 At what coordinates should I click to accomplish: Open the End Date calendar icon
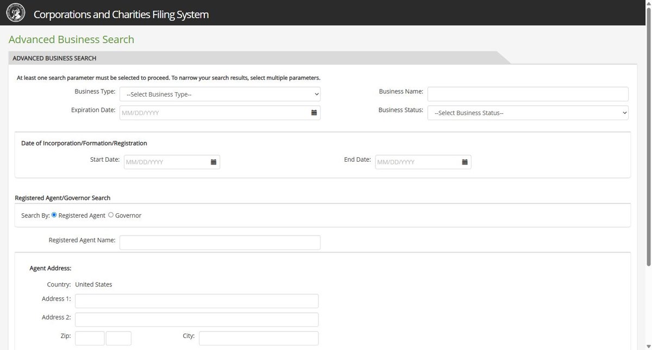coord(465,162)
